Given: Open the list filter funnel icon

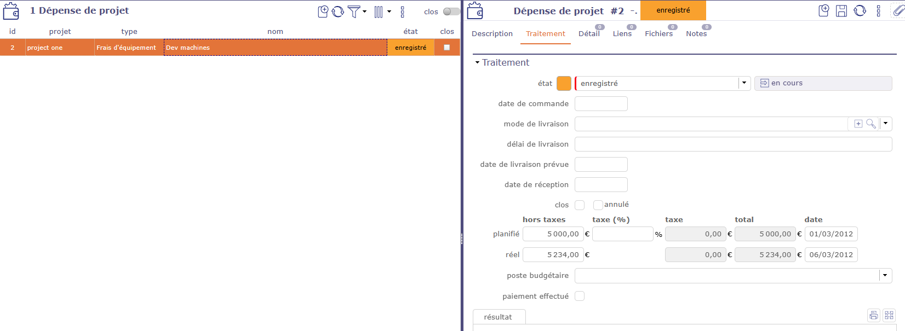Looking at the screenshot, I should 354,11.
